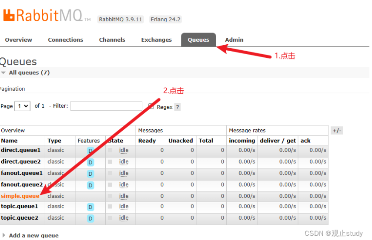Click the Total count of fanout.queue2
The height and width of the screenshot is (240, 372).
(x=222, y=184)
